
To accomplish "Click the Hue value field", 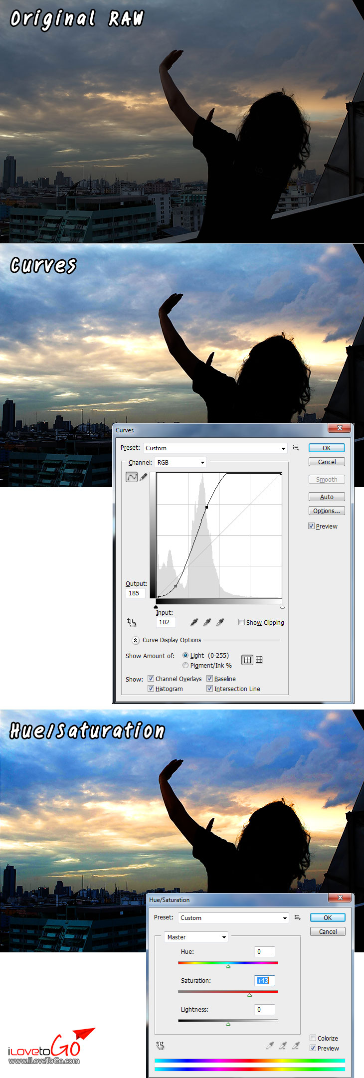I will pos(265,951).
